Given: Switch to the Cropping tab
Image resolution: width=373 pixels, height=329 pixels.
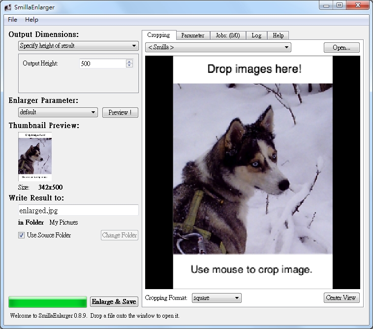Looking at the screenshot, I should (158, 35).
